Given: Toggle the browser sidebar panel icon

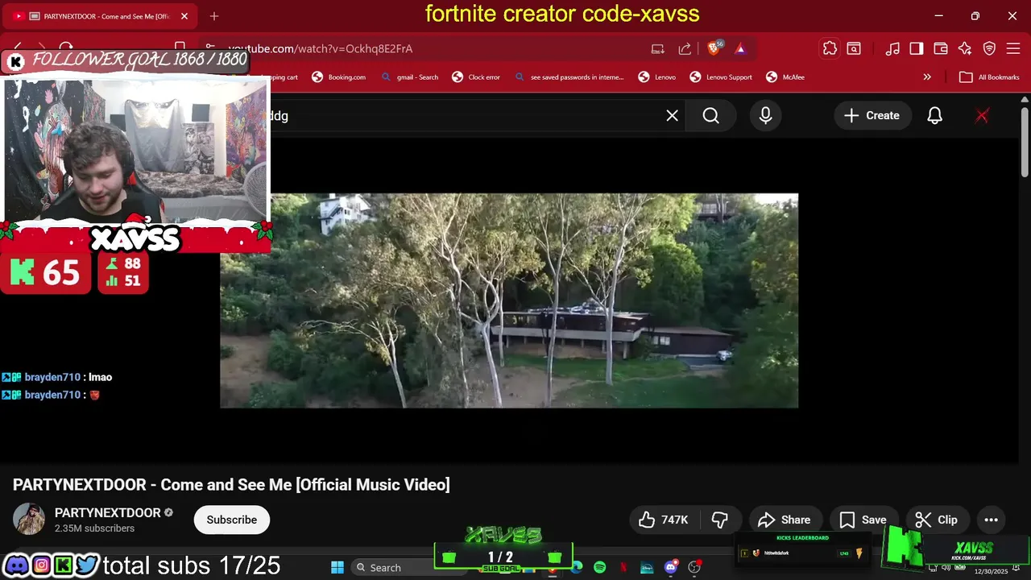Looking at the screenshot, I should pyautogui.click(x=917, y=48).
